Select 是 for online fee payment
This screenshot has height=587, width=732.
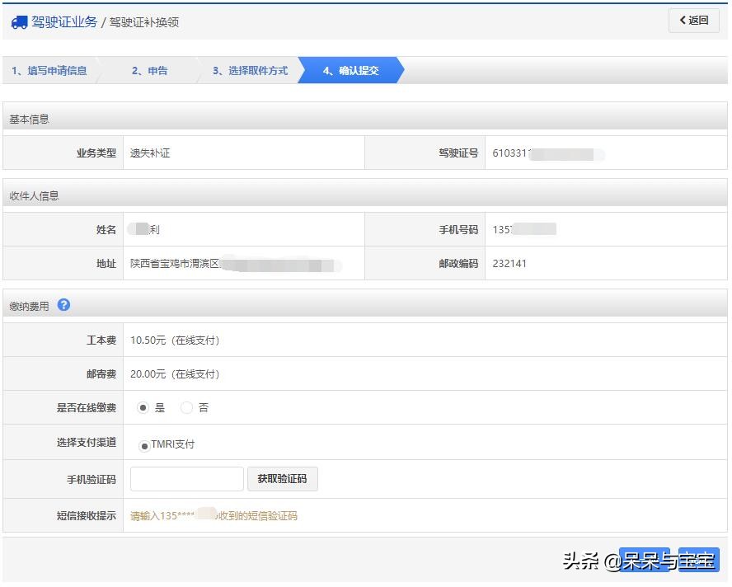coord(143,407)
